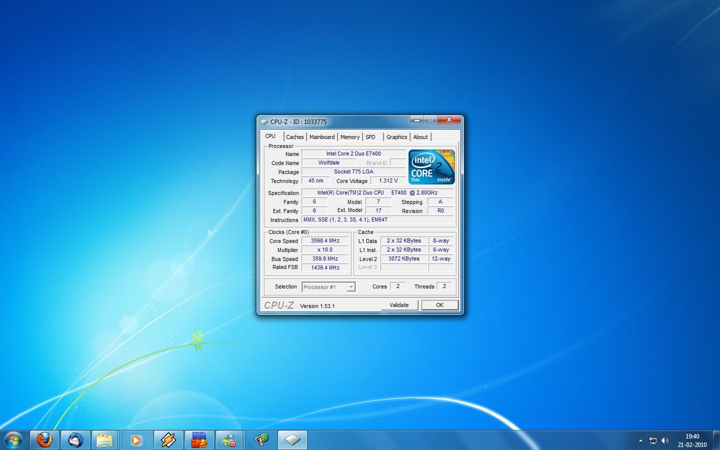This screenshot has width=720, height=450.
Task: Open Windows Media Player from the taskbar
Action: 135,440
